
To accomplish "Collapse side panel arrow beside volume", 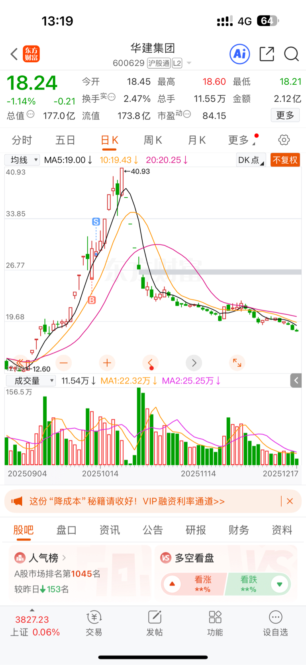I will [x=296, y=381].
